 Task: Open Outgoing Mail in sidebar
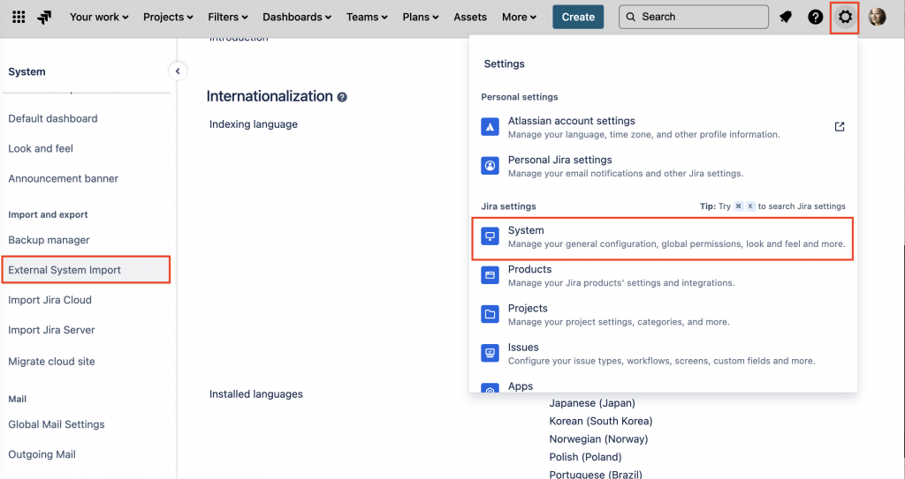point(42,454)
